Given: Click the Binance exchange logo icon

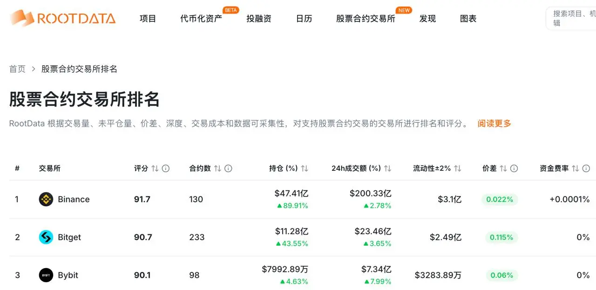Looking at the screenshot, I should click(x=46, y=199).
